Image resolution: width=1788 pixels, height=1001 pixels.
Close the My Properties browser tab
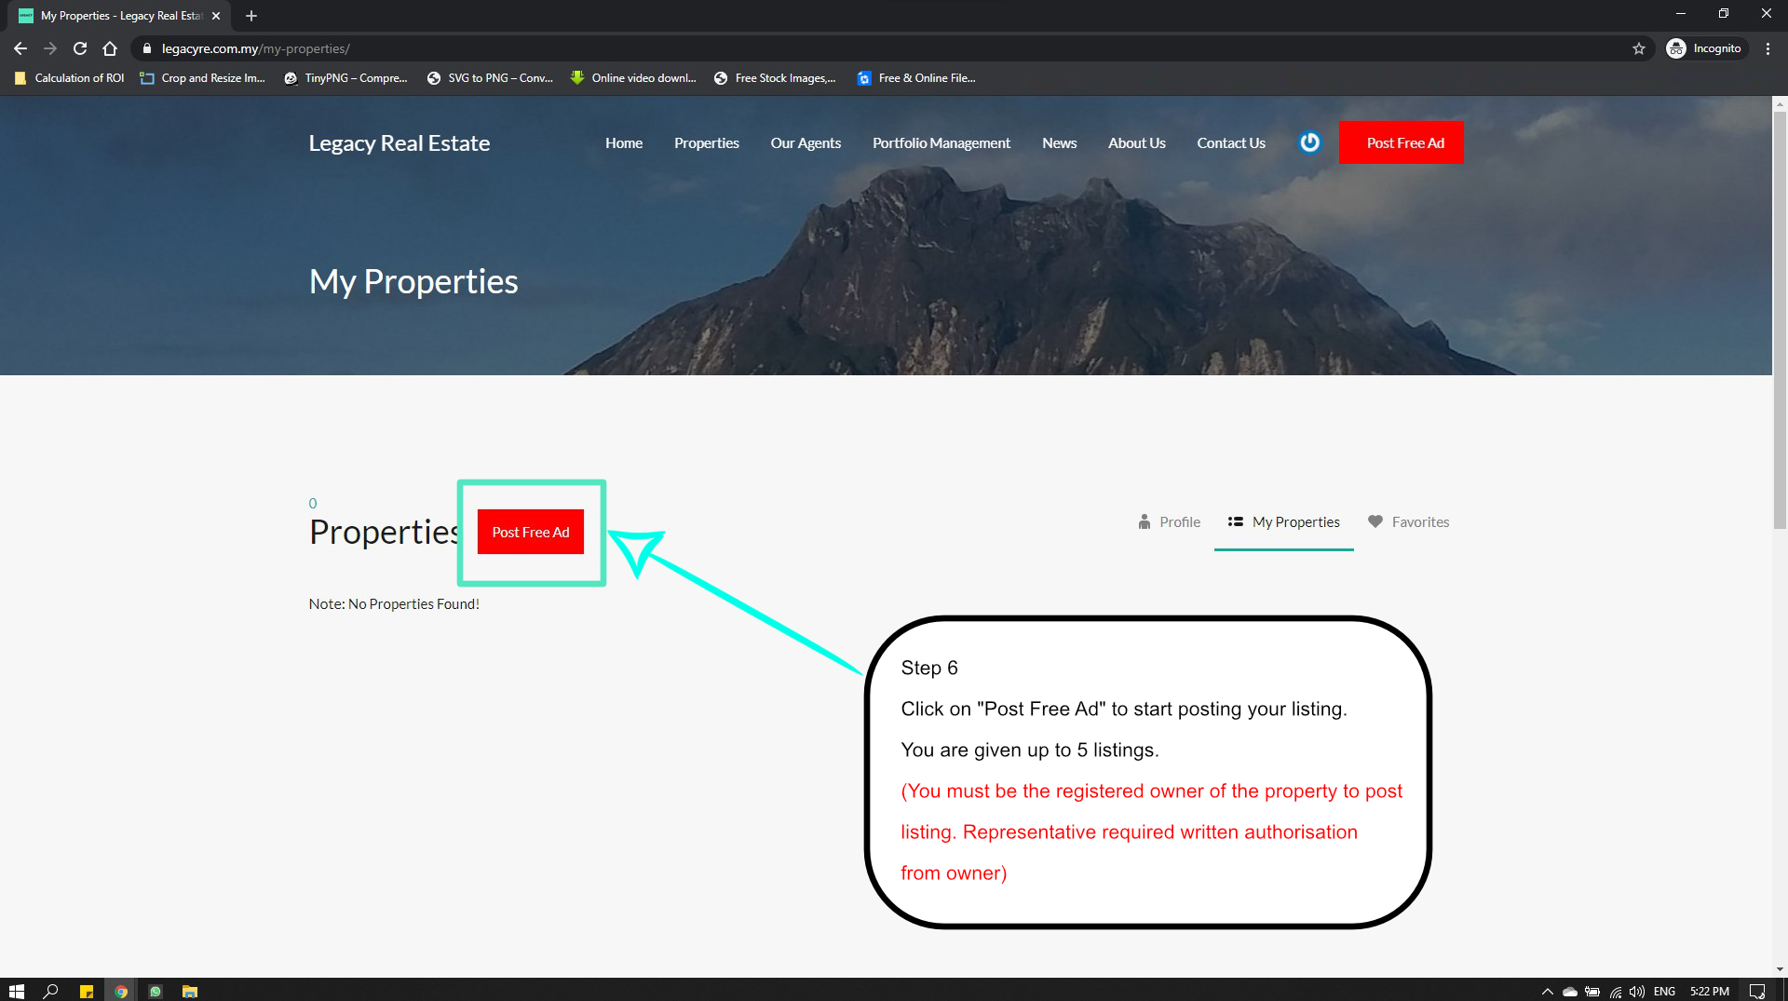click(216, 16)
